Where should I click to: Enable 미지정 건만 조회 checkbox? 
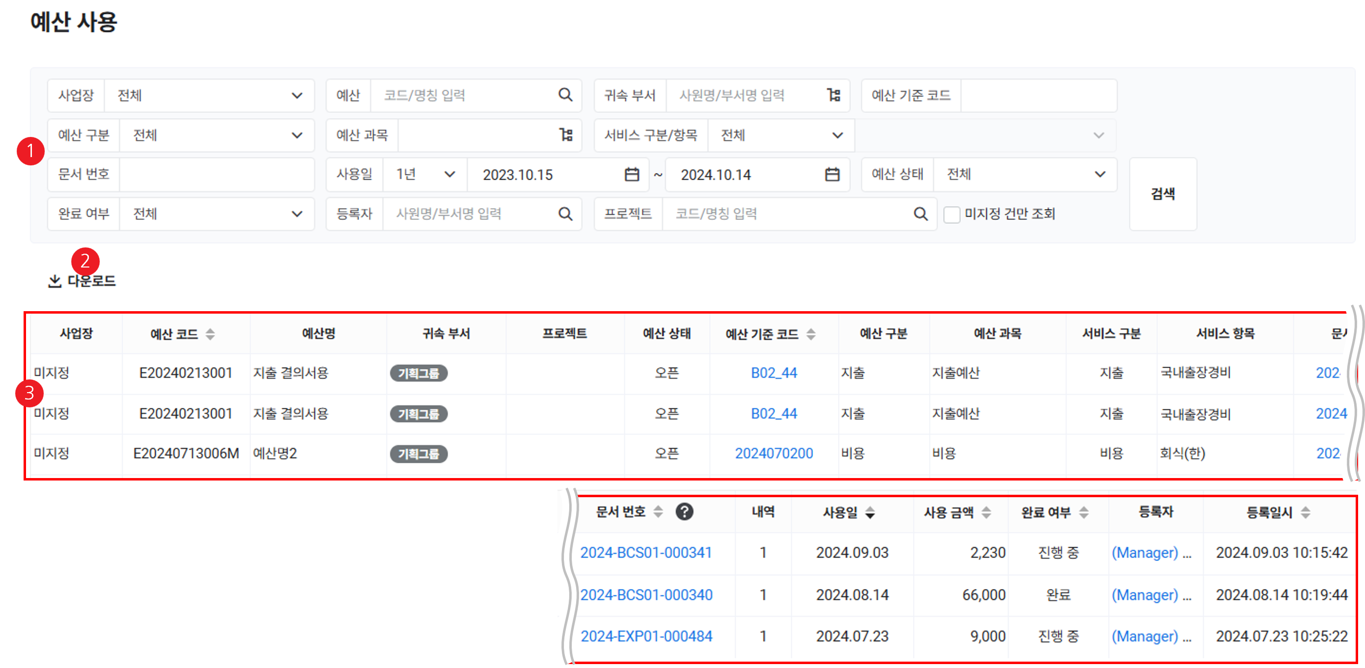pyautogui.click(x=952, y=214)
